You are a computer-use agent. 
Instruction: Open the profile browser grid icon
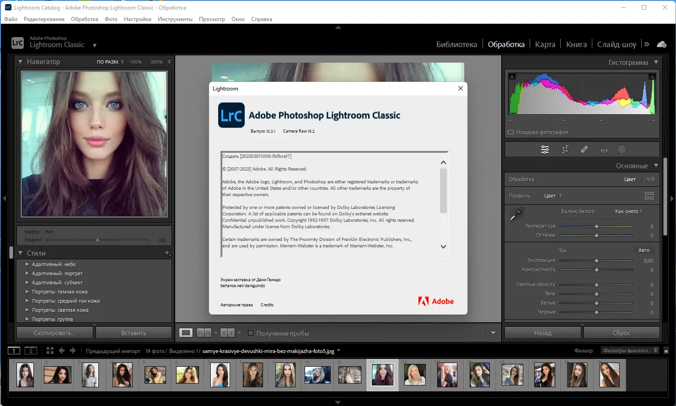point(649,196)
